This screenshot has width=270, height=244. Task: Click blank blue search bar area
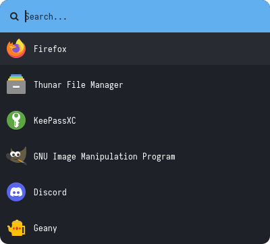click(x=169, y=16)
